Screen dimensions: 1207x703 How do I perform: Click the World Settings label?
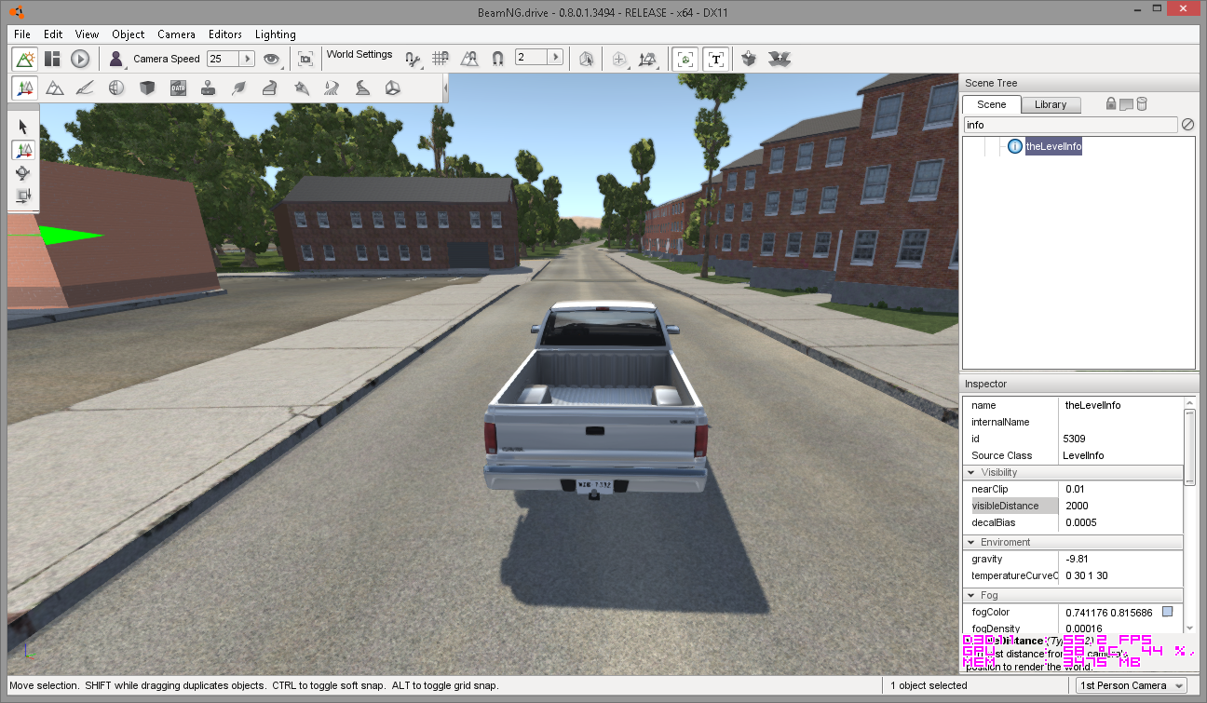click(x=359, y=54)
